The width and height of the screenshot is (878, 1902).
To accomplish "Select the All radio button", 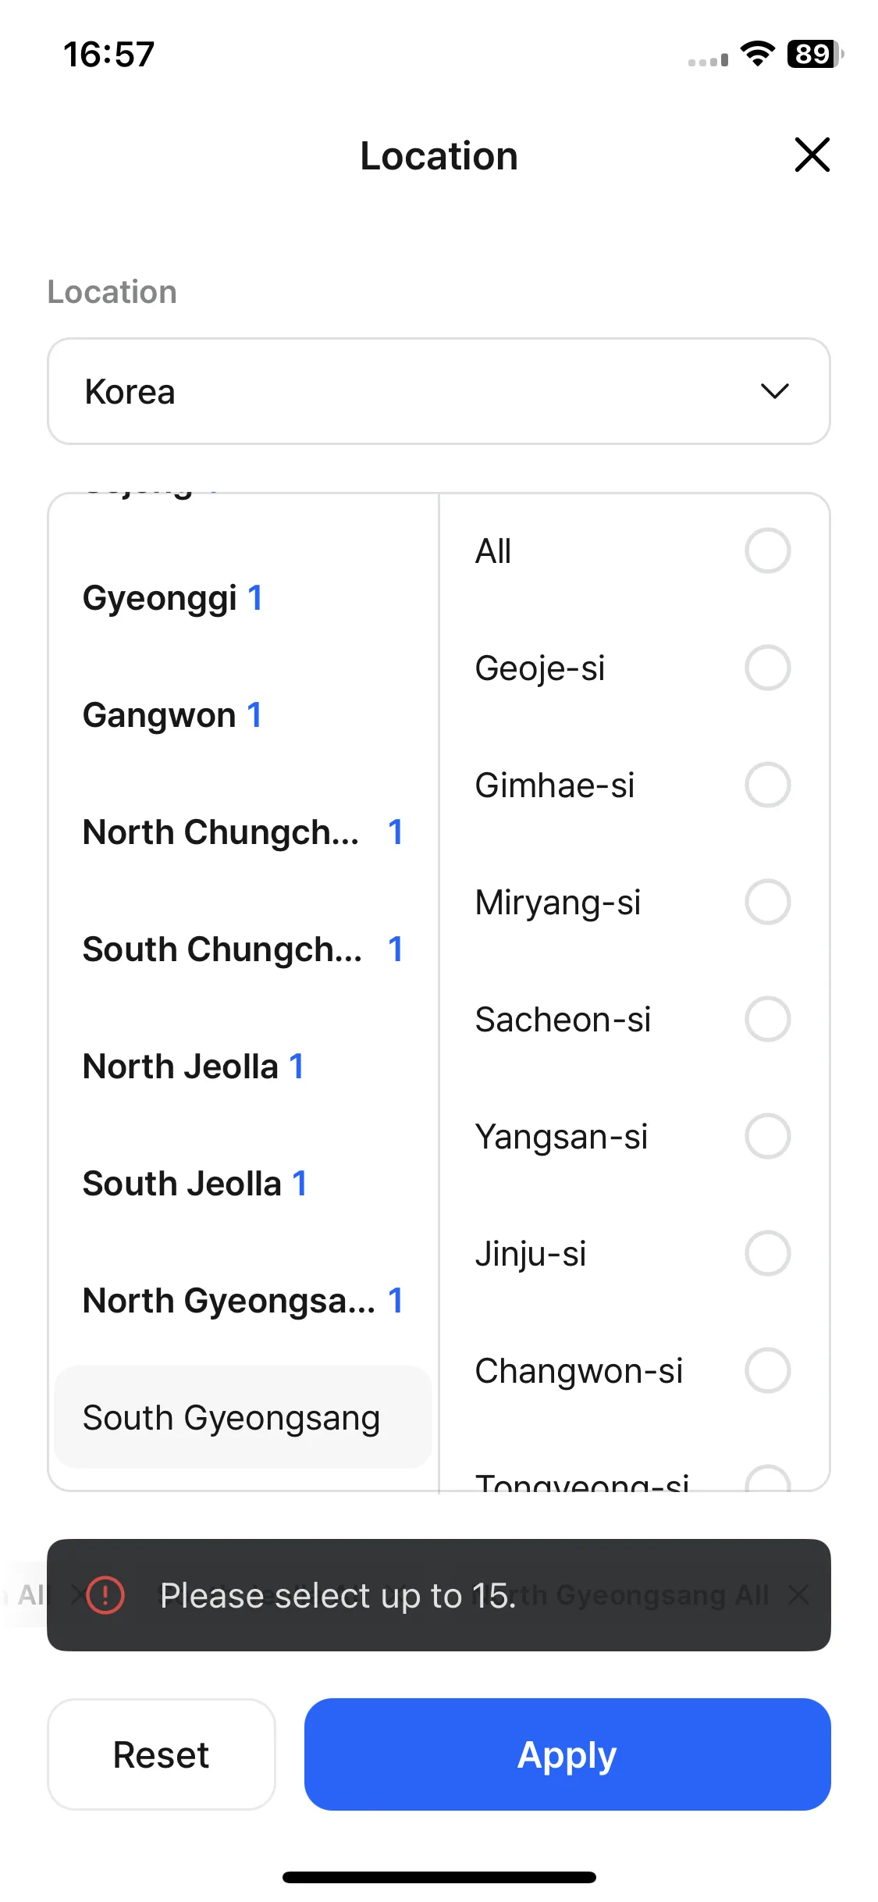I will (767, 550).
